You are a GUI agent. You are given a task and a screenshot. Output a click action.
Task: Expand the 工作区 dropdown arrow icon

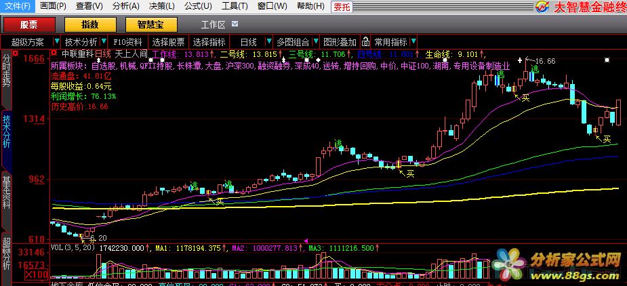[235, 24]
